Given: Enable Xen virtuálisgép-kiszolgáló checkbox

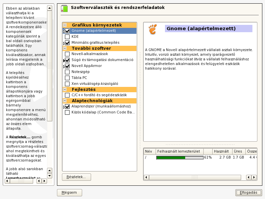Looking at the screenshot, I should click(x=67, y=84).
